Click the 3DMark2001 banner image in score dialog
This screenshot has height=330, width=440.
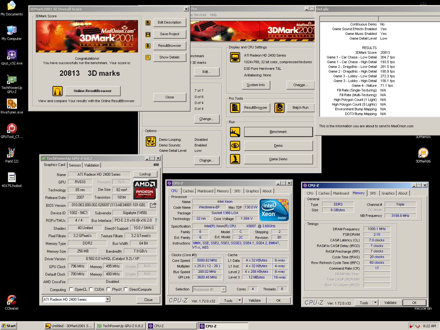pyautogui.click(x=87, y=36)
